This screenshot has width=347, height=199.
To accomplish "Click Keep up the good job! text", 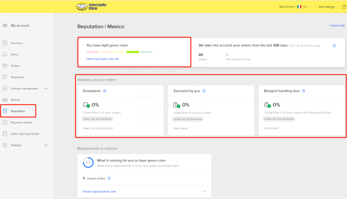I will point(98,128).
